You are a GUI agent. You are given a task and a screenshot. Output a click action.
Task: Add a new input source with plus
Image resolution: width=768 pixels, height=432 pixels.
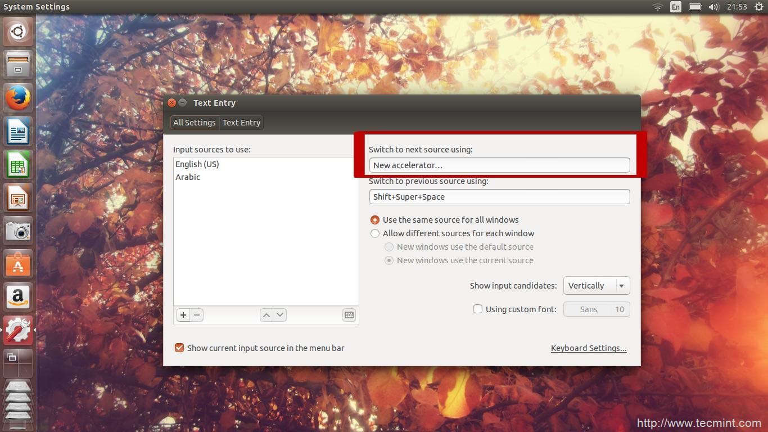183,315
